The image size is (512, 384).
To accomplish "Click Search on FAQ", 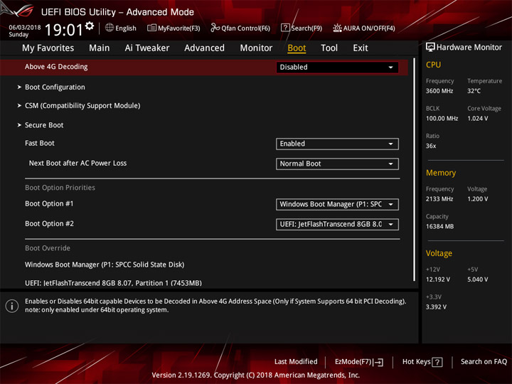I will tap(484, 362).
